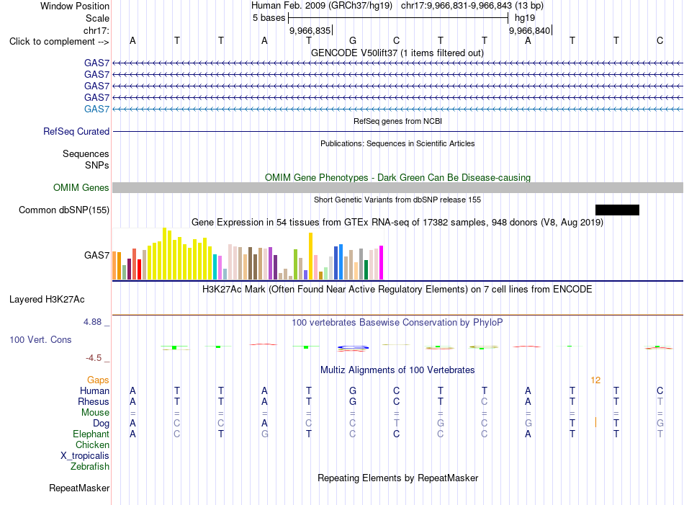Click the H3K27Ac Mark ENCODE title

click(x=397, y=290)
